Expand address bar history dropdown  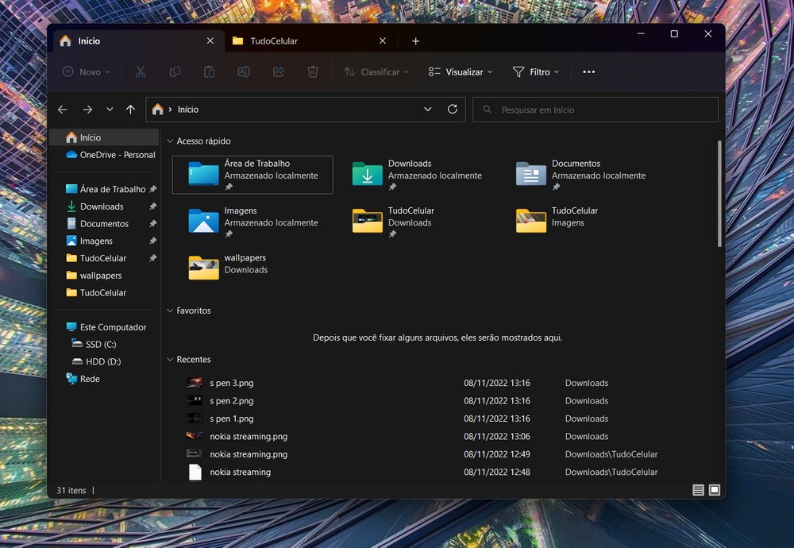(427, 110)
